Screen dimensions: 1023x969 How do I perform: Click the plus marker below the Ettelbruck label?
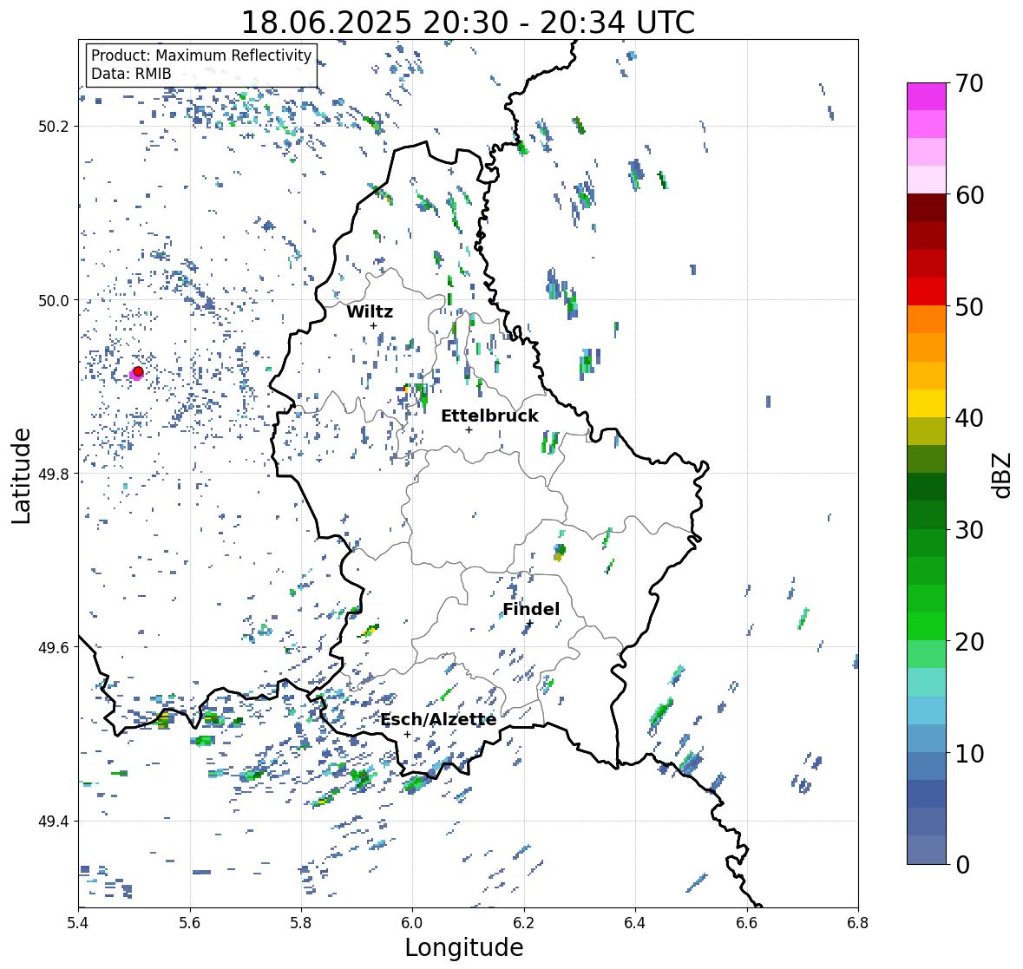point(469,429)
